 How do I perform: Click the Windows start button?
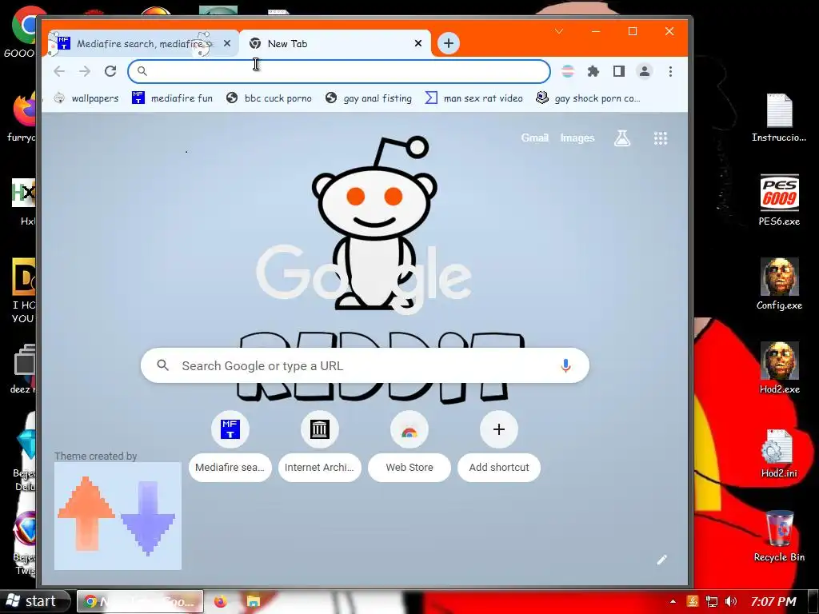pyautogui.click(x=35, y=601)
